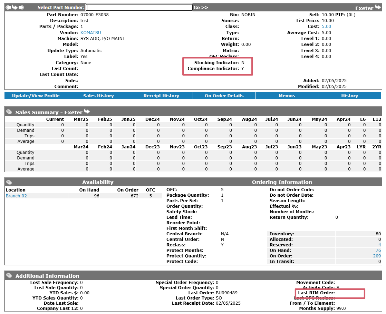Click the 2YR column header
The width and height of the screenshot is (386, 314).
coord(377,147)
